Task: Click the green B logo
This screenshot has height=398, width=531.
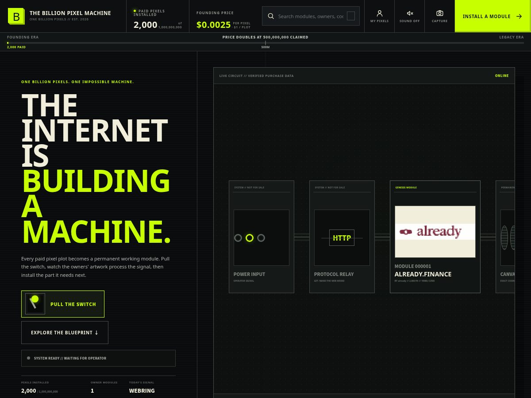Action: point(16,16)
